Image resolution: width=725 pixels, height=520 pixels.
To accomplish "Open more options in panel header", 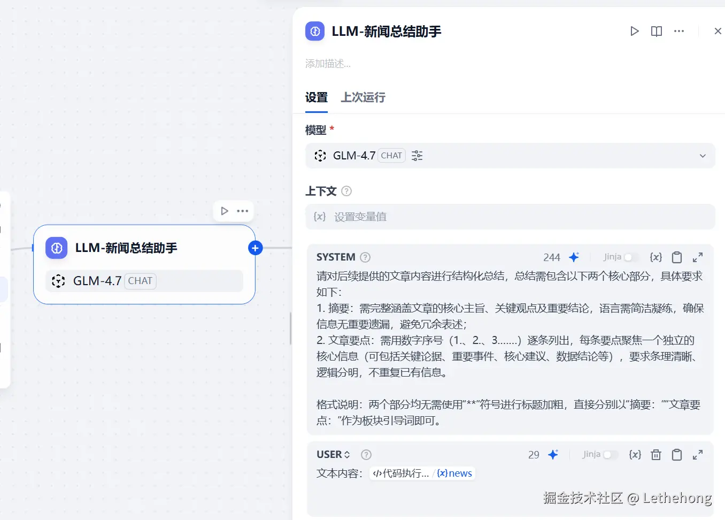I will 679,31.
